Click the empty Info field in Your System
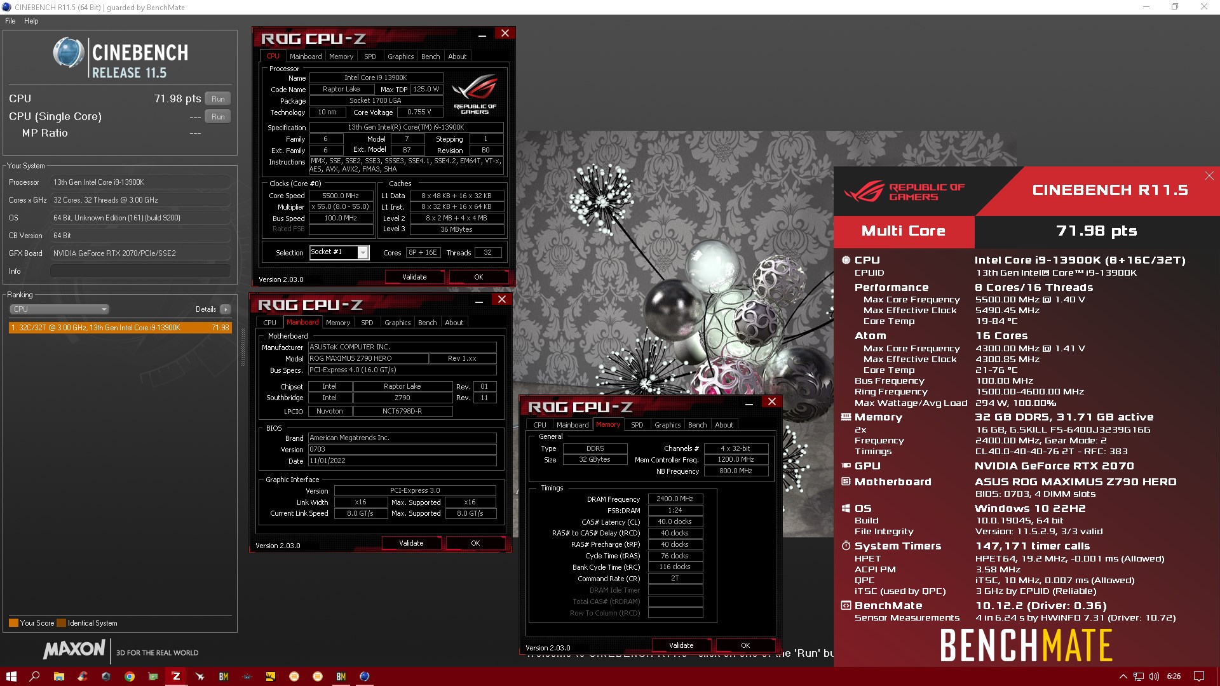The height and width of the screenshot is (686, 1220). pyautogui.click(x=140, y=271)
